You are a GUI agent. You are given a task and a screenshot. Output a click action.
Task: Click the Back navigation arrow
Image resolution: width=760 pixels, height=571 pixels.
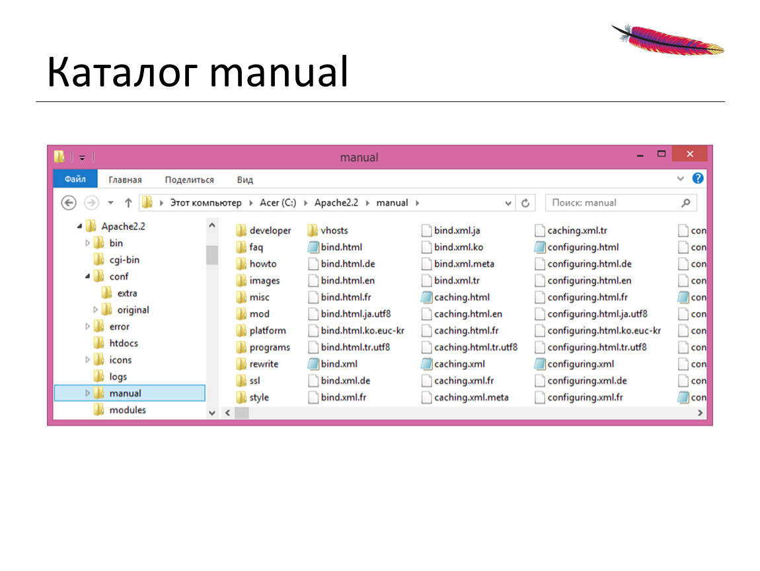(69, 203)
